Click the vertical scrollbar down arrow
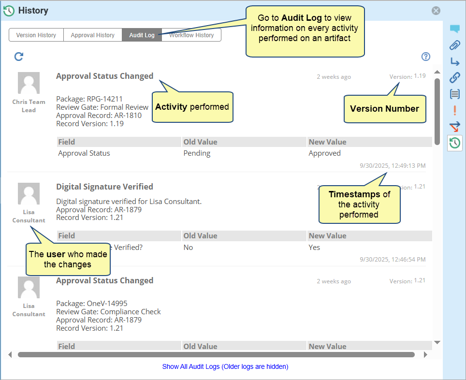 [x=437, y=343]
